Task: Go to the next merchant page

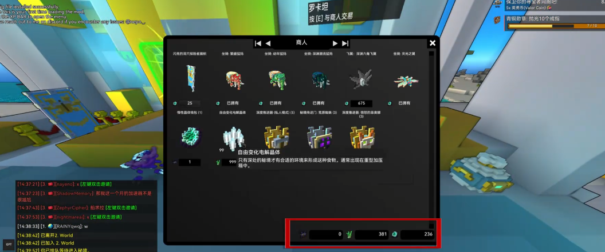Action: 335,43
